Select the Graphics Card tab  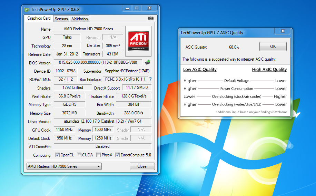coord(39,18)
